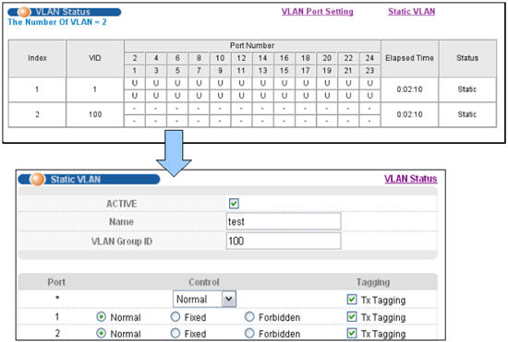
Task: Select Normal radio for port 2
Action: point(101,333)
